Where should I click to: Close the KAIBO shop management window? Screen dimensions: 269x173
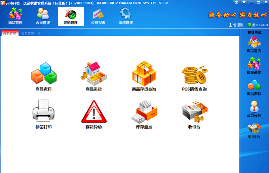pos(266,2)
